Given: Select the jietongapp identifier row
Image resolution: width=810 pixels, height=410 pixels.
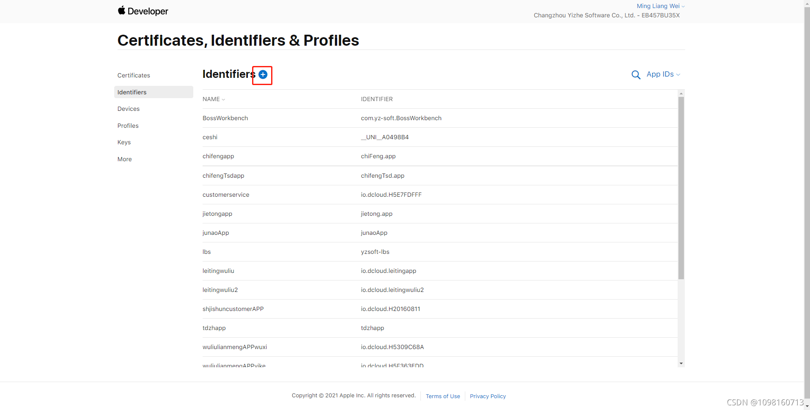Looking at the screenshot, I should tap(440, 214).
